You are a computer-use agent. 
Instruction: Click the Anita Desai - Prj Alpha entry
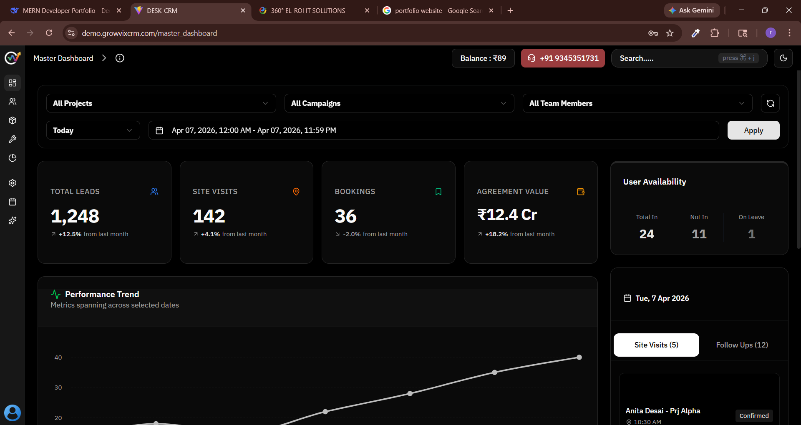[663, 411]
